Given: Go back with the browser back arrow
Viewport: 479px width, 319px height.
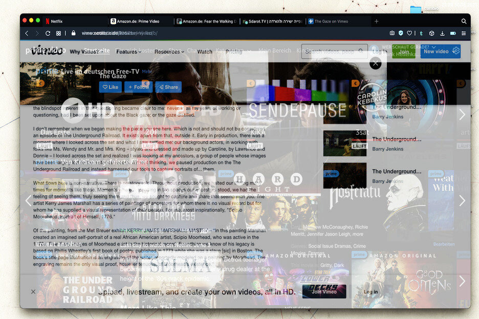Looking at the screenshot, I should click(27, 33).
